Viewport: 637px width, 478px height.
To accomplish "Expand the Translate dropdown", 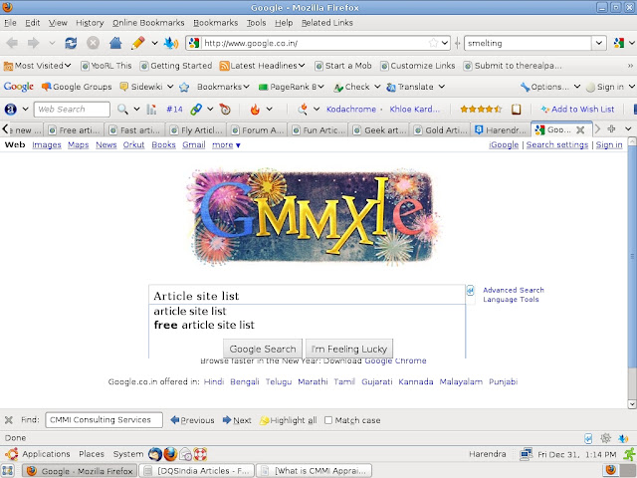I will click(442, 87).
